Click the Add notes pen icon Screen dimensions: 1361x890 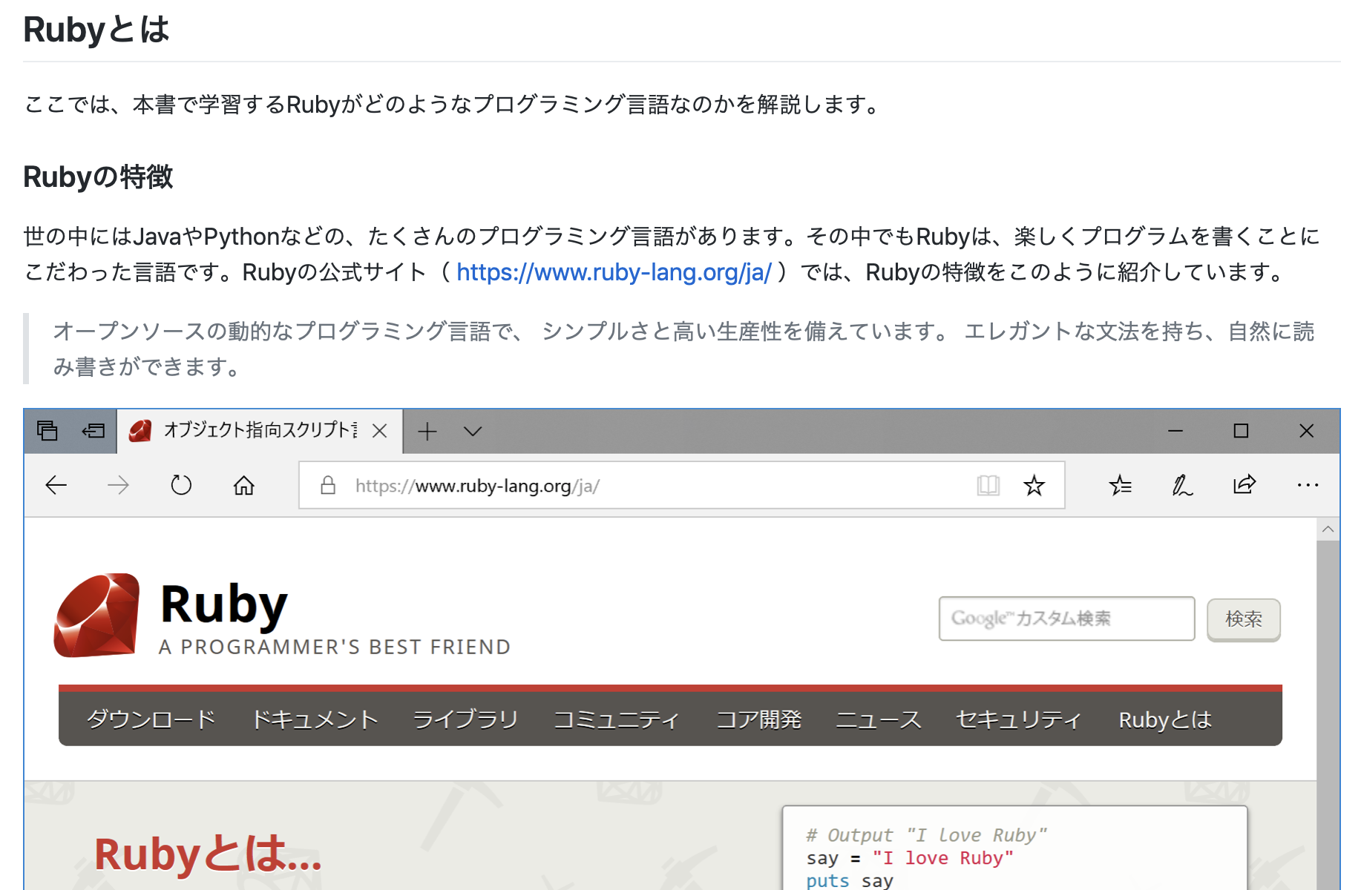(x=1182, y=486)
